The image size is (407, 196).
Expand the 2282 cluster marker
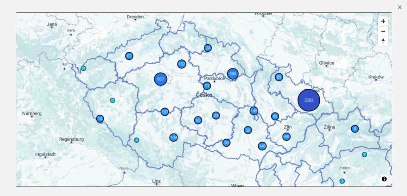(x=309, y=100)
